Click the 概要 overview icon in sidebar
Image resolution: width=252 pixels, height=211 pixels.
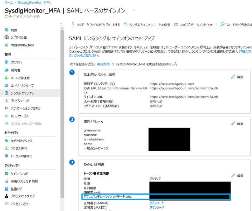(x=6, y=30)
